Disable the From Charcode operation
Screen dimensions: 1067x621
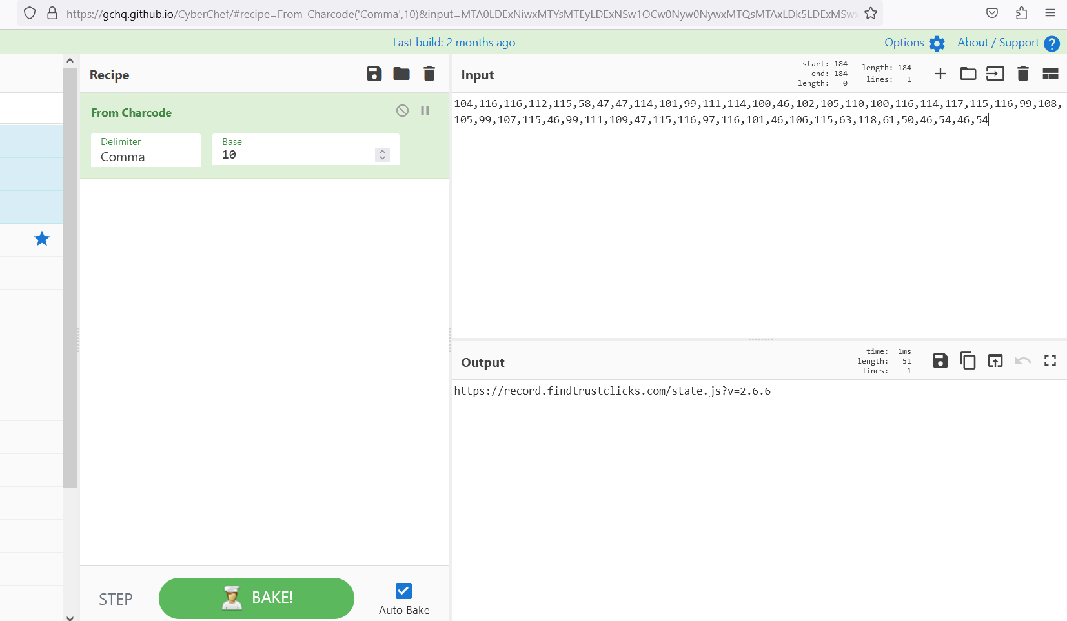pyautogui.click(x=402, y=110)
